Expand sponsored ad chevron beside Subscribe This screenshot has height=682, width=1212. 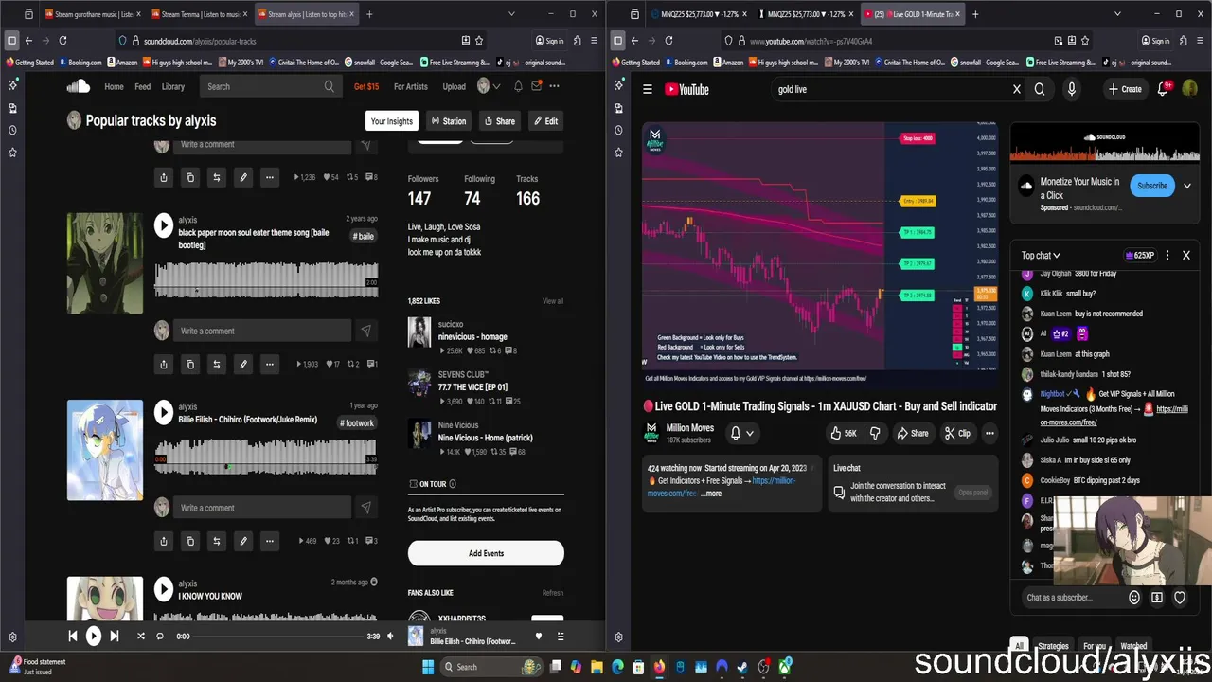point(1187,186)
